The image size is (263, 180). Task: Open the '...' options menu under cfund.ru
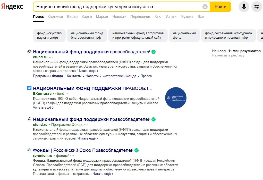50,57
